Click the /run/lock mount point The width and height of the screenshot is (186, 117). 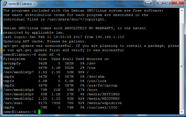[97, 81]
